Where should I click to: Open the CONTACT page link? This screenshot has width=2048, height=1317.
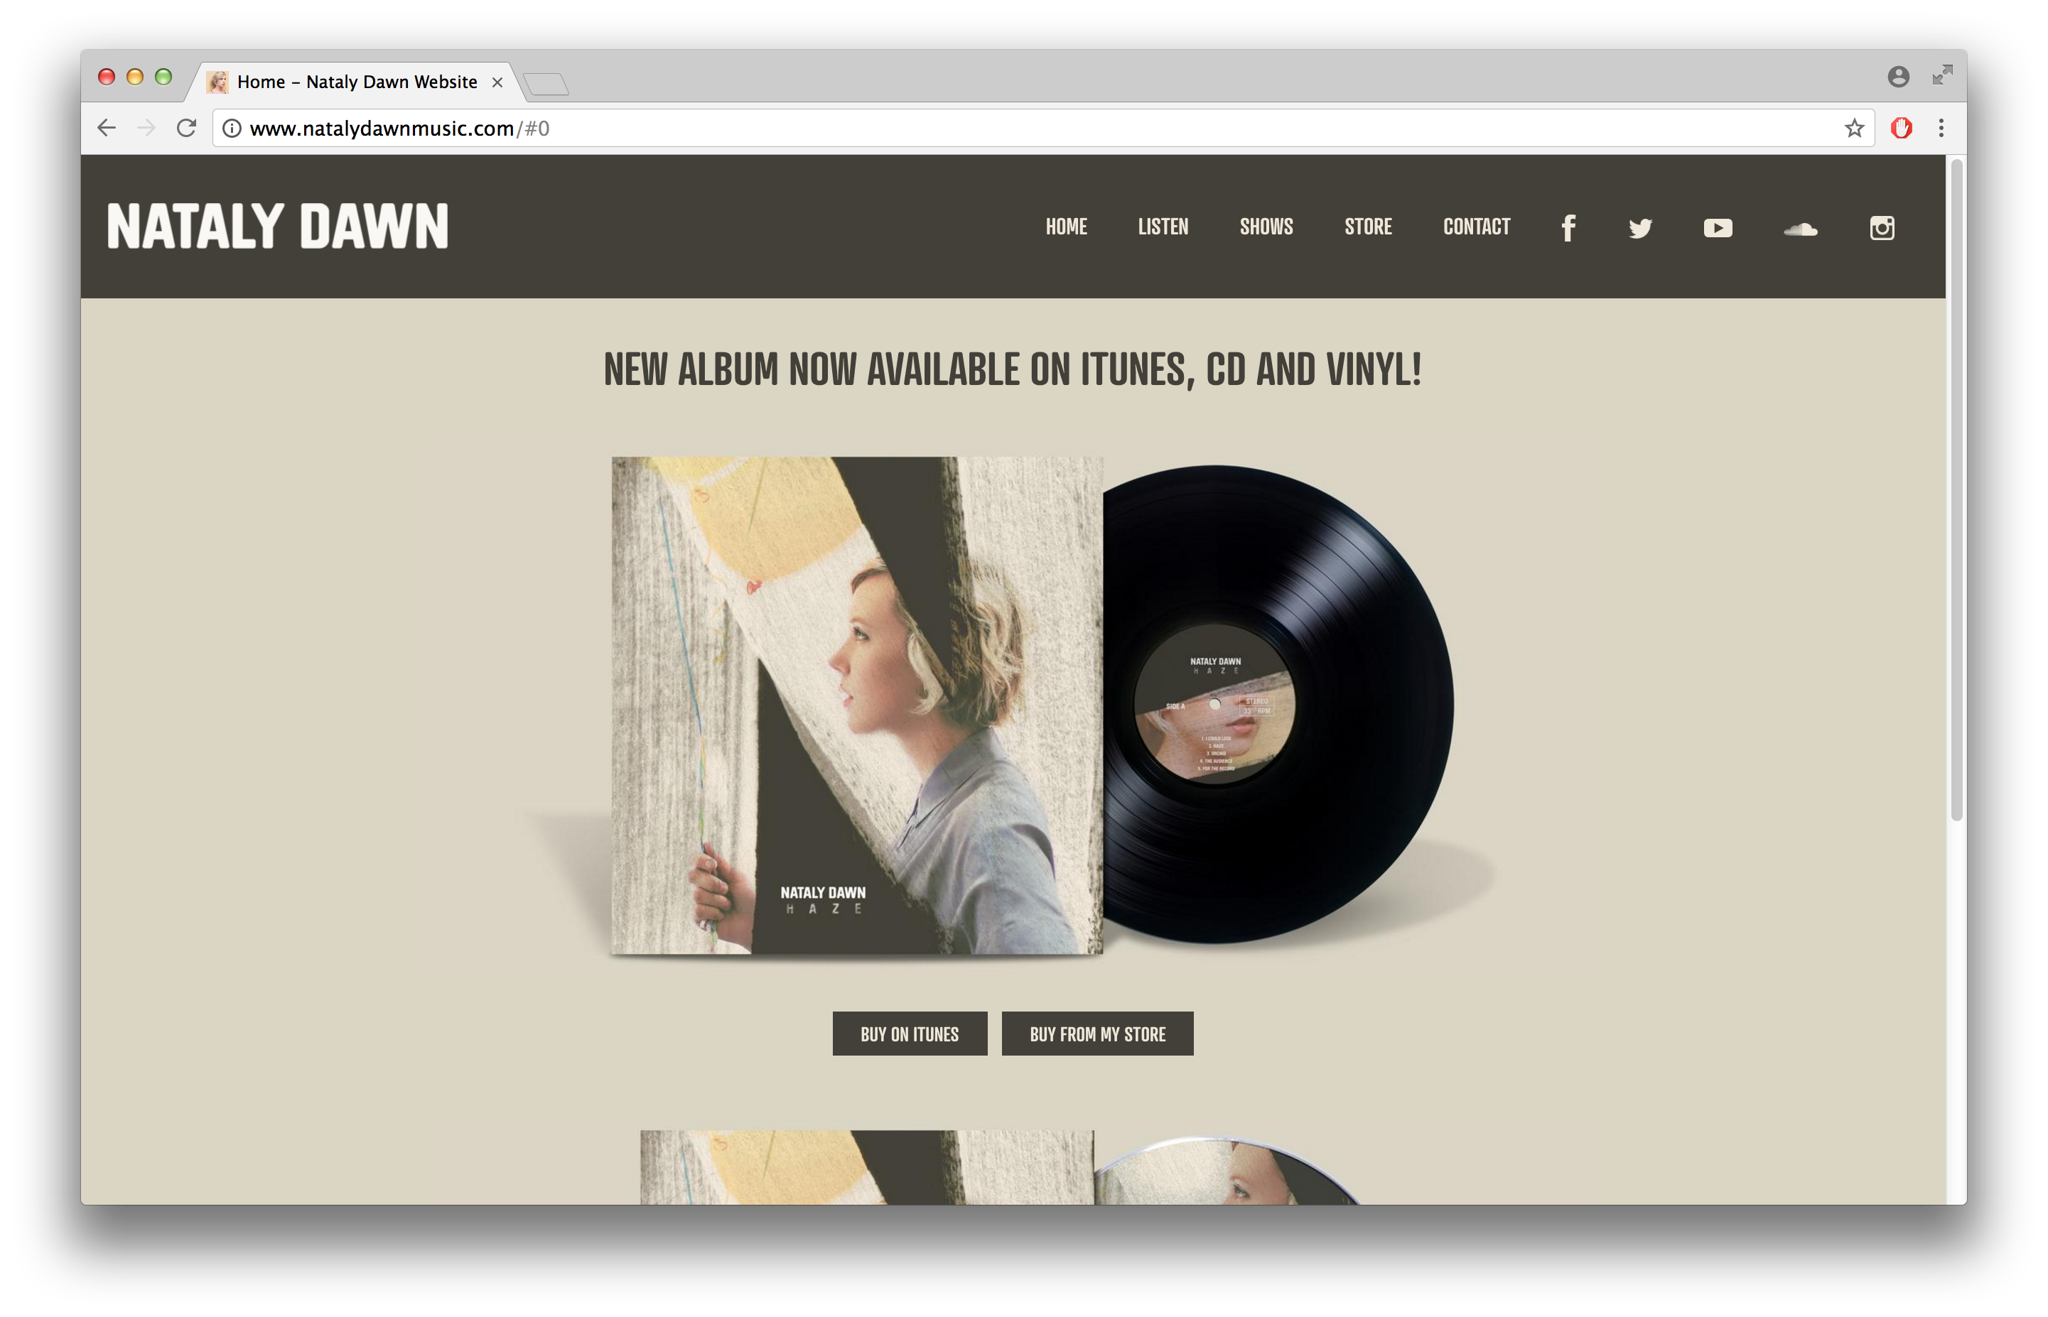pyautogui.click(x=1477, y=227)
